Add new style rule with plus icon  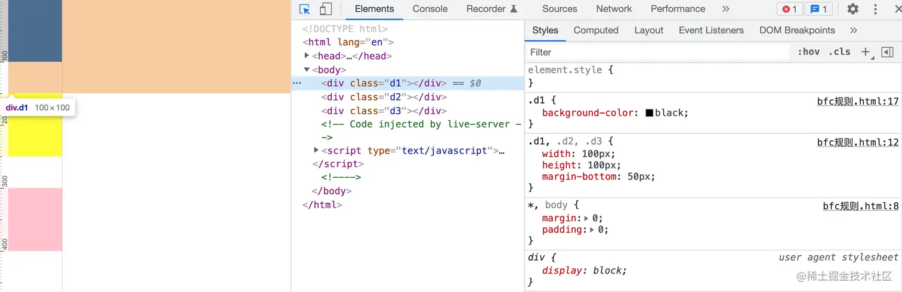coord(866,52)
